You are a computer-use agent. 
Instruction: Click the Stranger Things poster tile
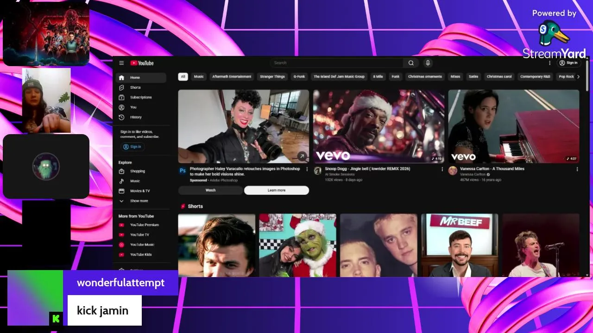tap(46, 34)
